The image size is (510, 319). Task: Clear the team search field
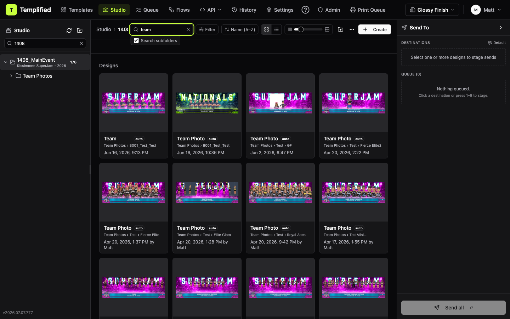click(188, 29)
